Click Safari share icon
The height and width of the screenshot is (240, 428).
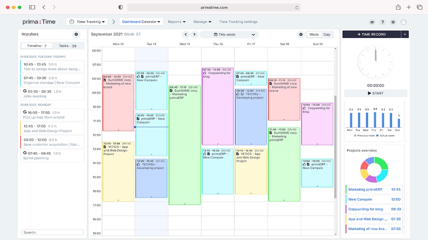click(x=398, y=7)
